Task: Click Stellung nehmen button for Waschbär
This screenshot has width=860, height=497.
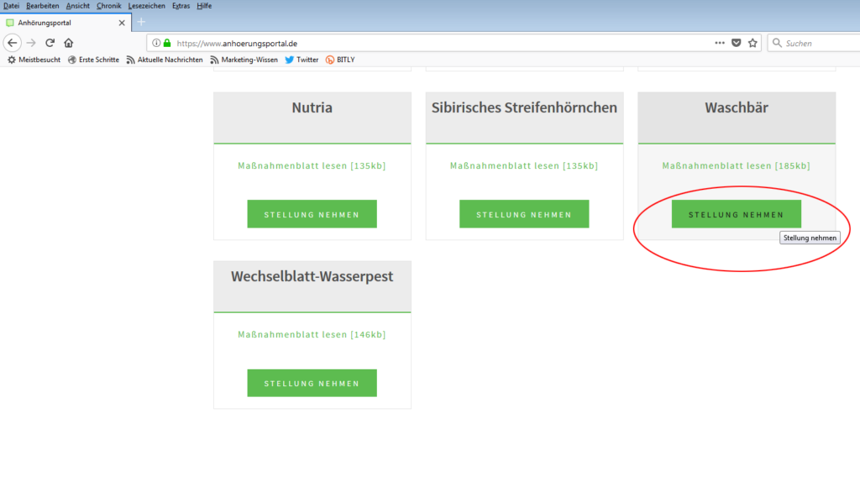Action: tap(736, 214)
